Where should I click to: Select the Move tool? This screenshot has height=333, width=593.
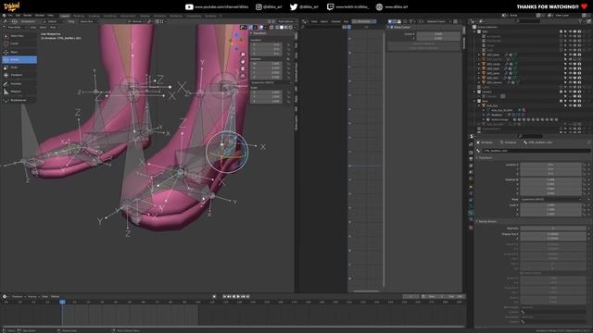pos(19,52)
